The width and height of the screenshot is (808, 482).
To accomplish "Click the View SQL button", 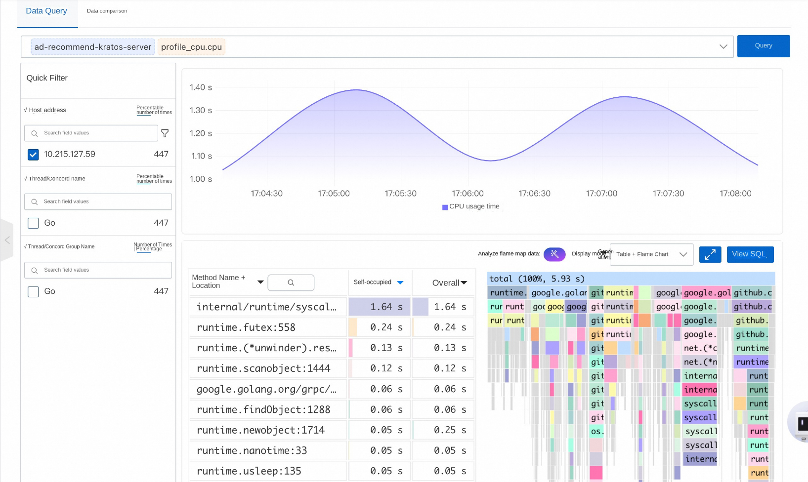I will tap(749, 254).
